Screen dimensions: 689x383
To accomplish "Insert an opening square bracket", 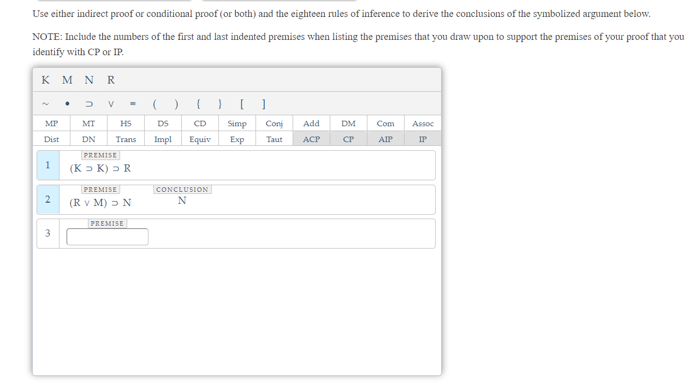I will (x=242, y=104).
